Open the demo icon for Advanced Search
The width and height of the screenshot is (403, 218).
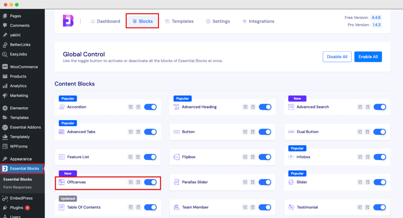360,107
